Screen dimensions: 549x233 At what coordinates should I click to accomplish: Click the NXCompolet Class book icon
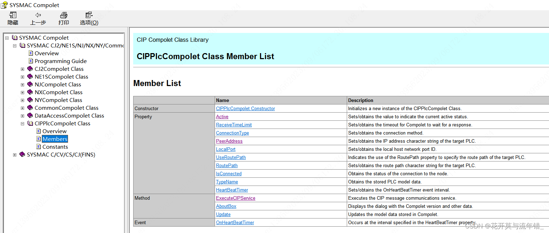click(x=30, y=92)
